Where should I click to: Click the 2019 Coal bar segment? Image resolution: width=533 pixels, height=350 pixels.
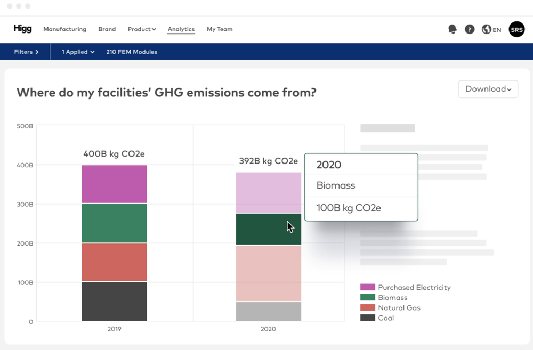pyautogui.click(x=115, y=301)
